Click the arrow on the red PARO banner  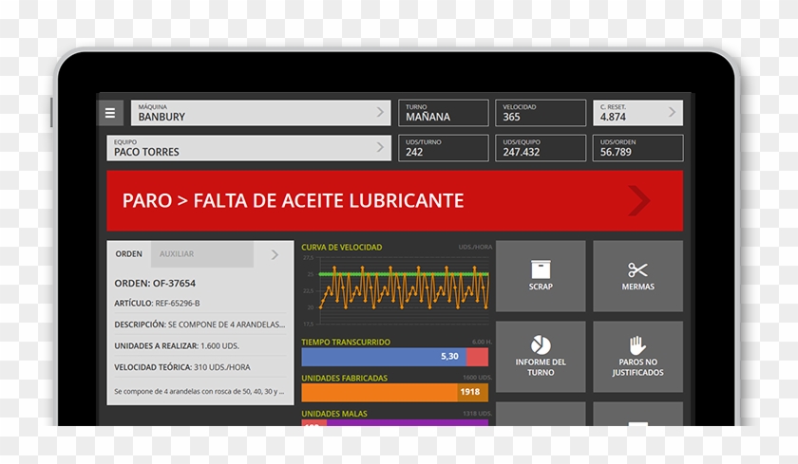point(639,200)
